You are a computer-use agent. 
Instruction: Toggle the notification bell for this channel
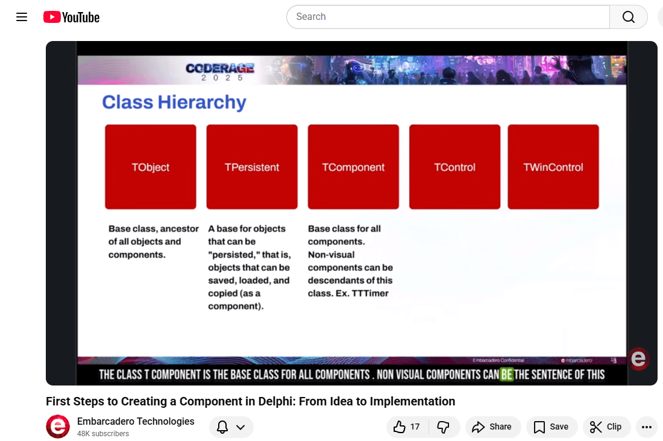222,427
